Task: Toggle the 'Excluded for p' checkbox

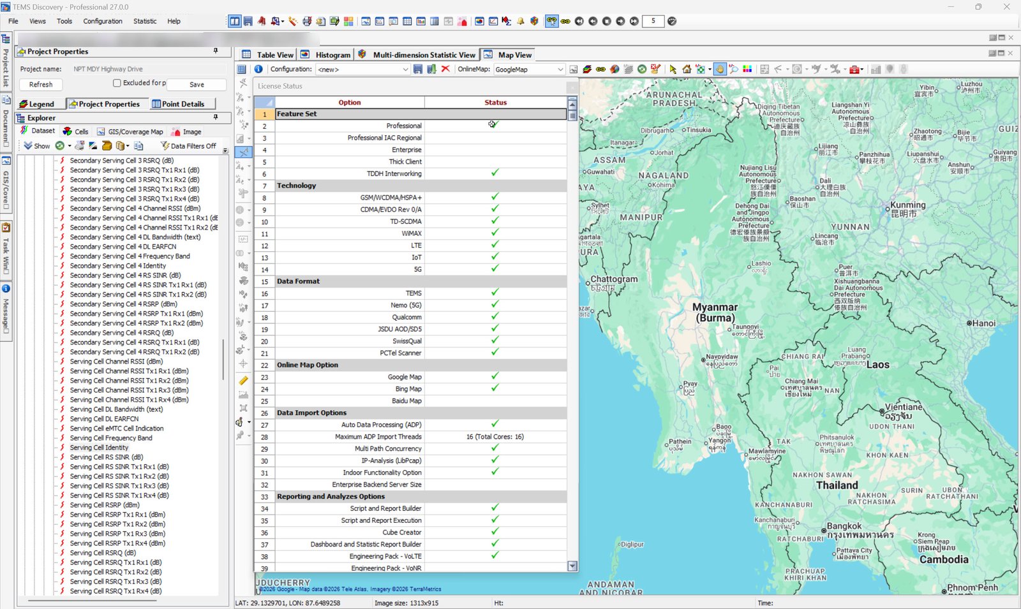Action: (117, 83)
